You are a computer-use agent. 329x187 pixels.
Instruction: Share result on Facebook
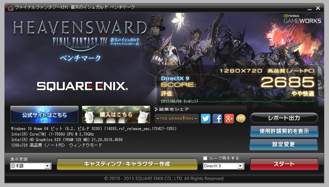pyautogui.click(x=217, y=119)
